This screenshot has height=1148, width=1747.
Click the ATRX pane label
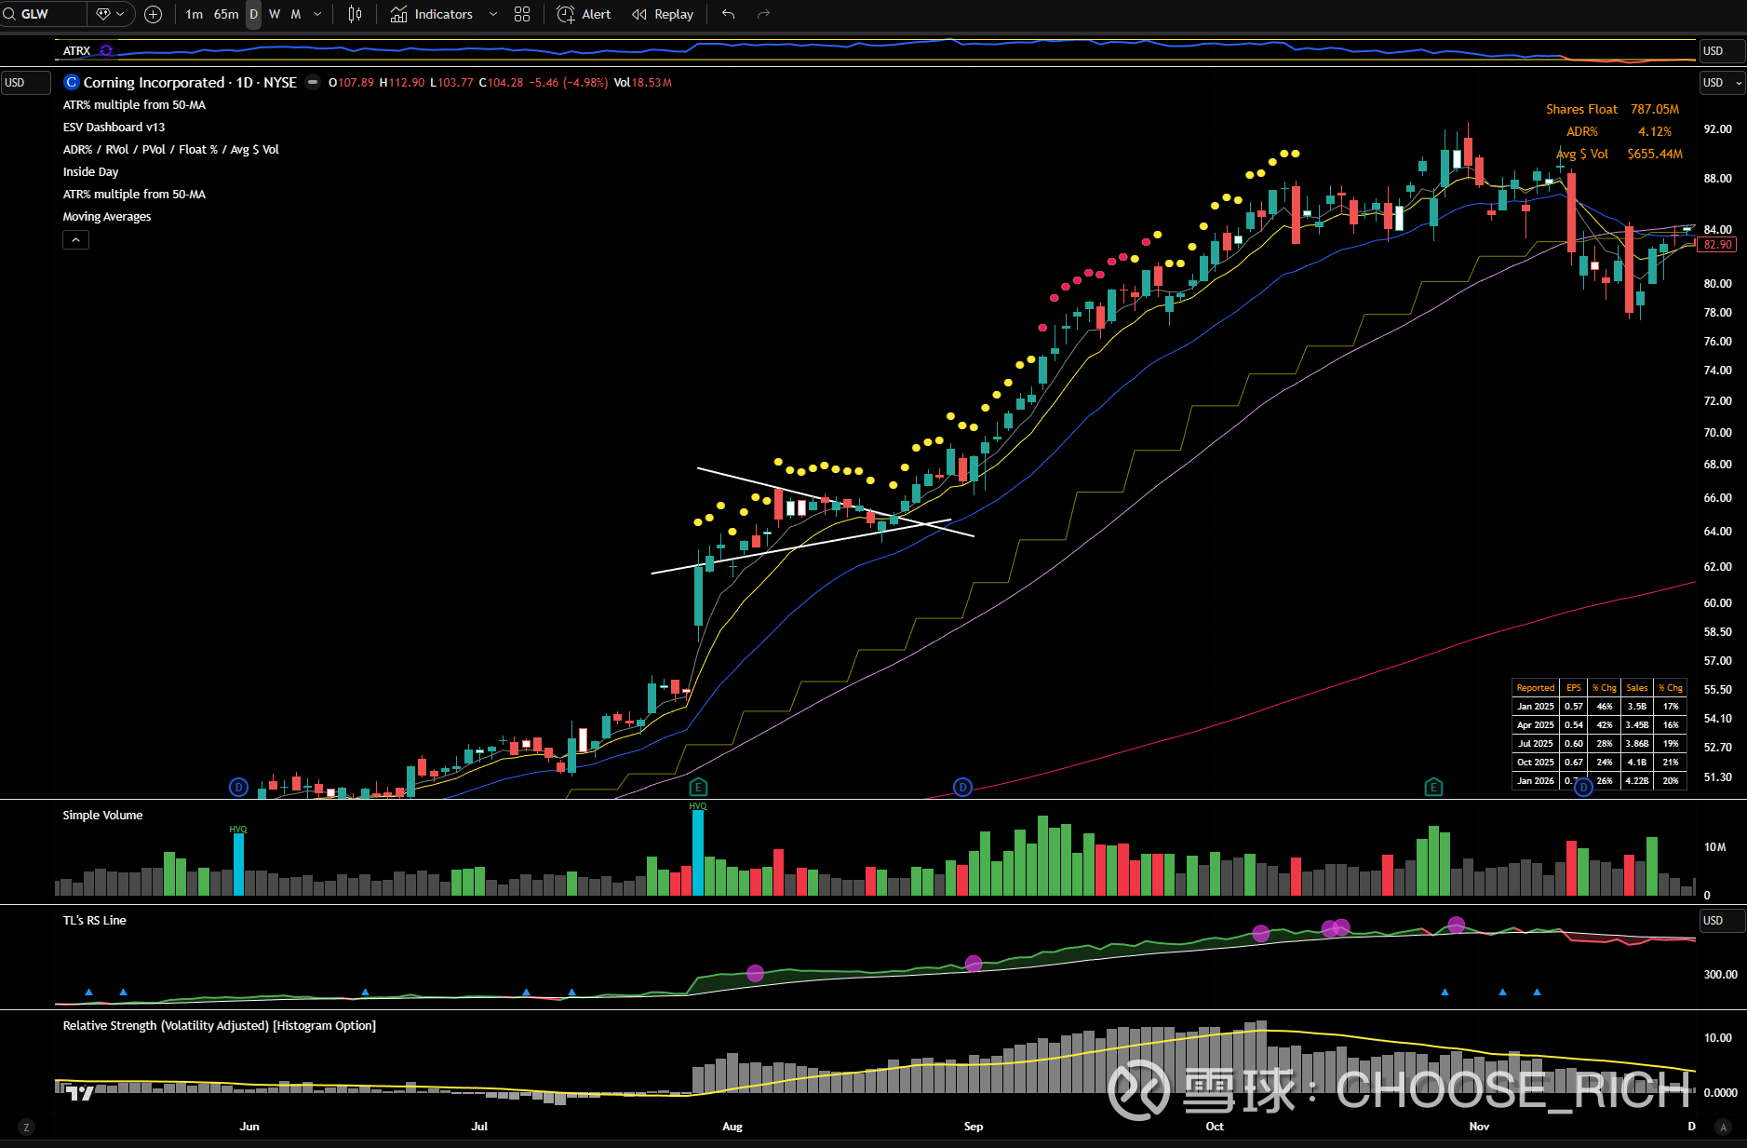76,51
